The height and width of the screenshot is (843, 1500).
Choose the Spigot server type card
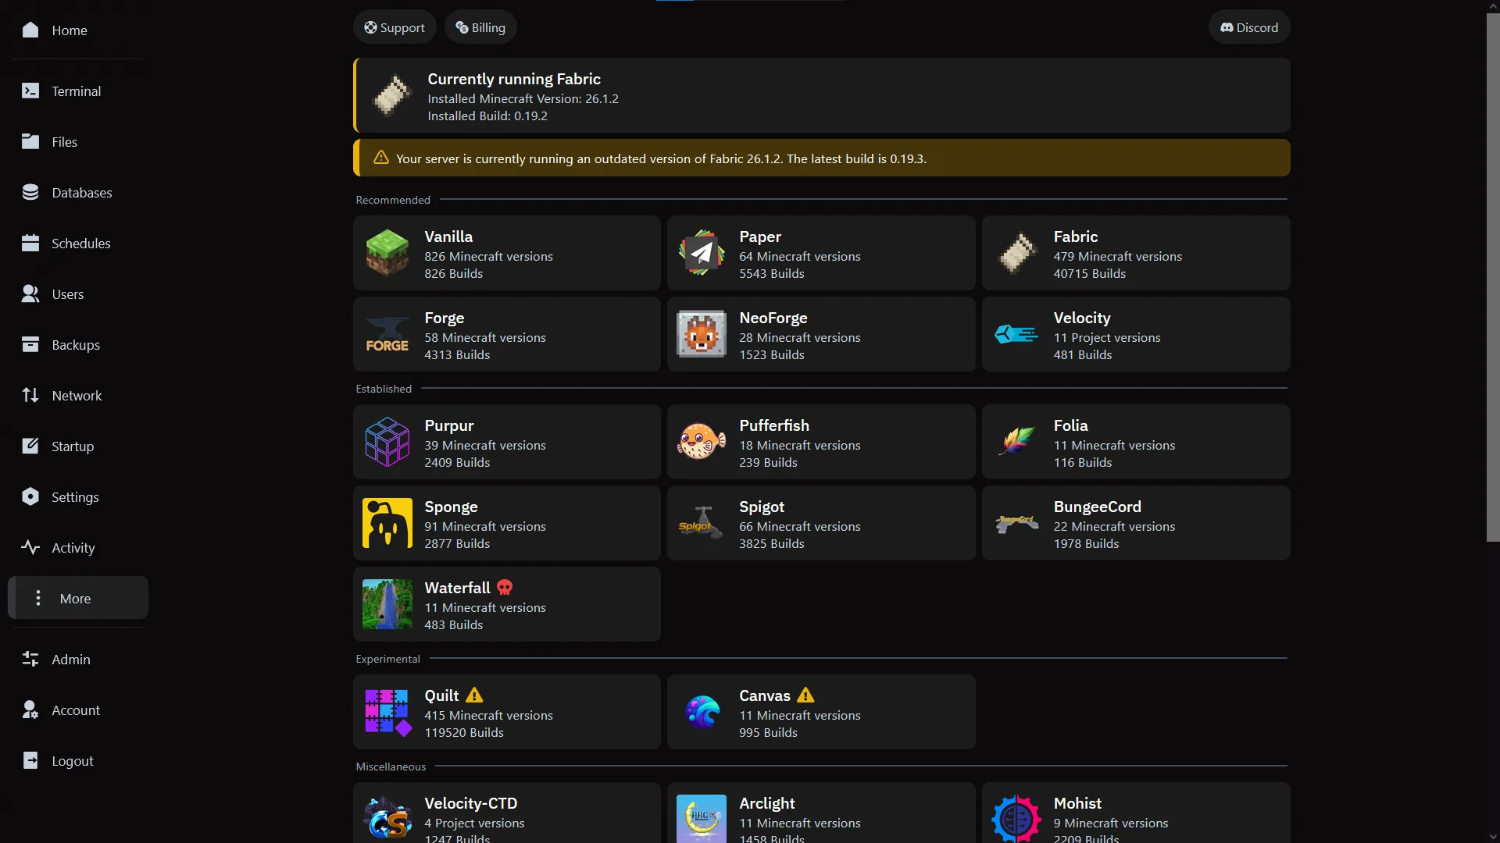coord(821,523)
